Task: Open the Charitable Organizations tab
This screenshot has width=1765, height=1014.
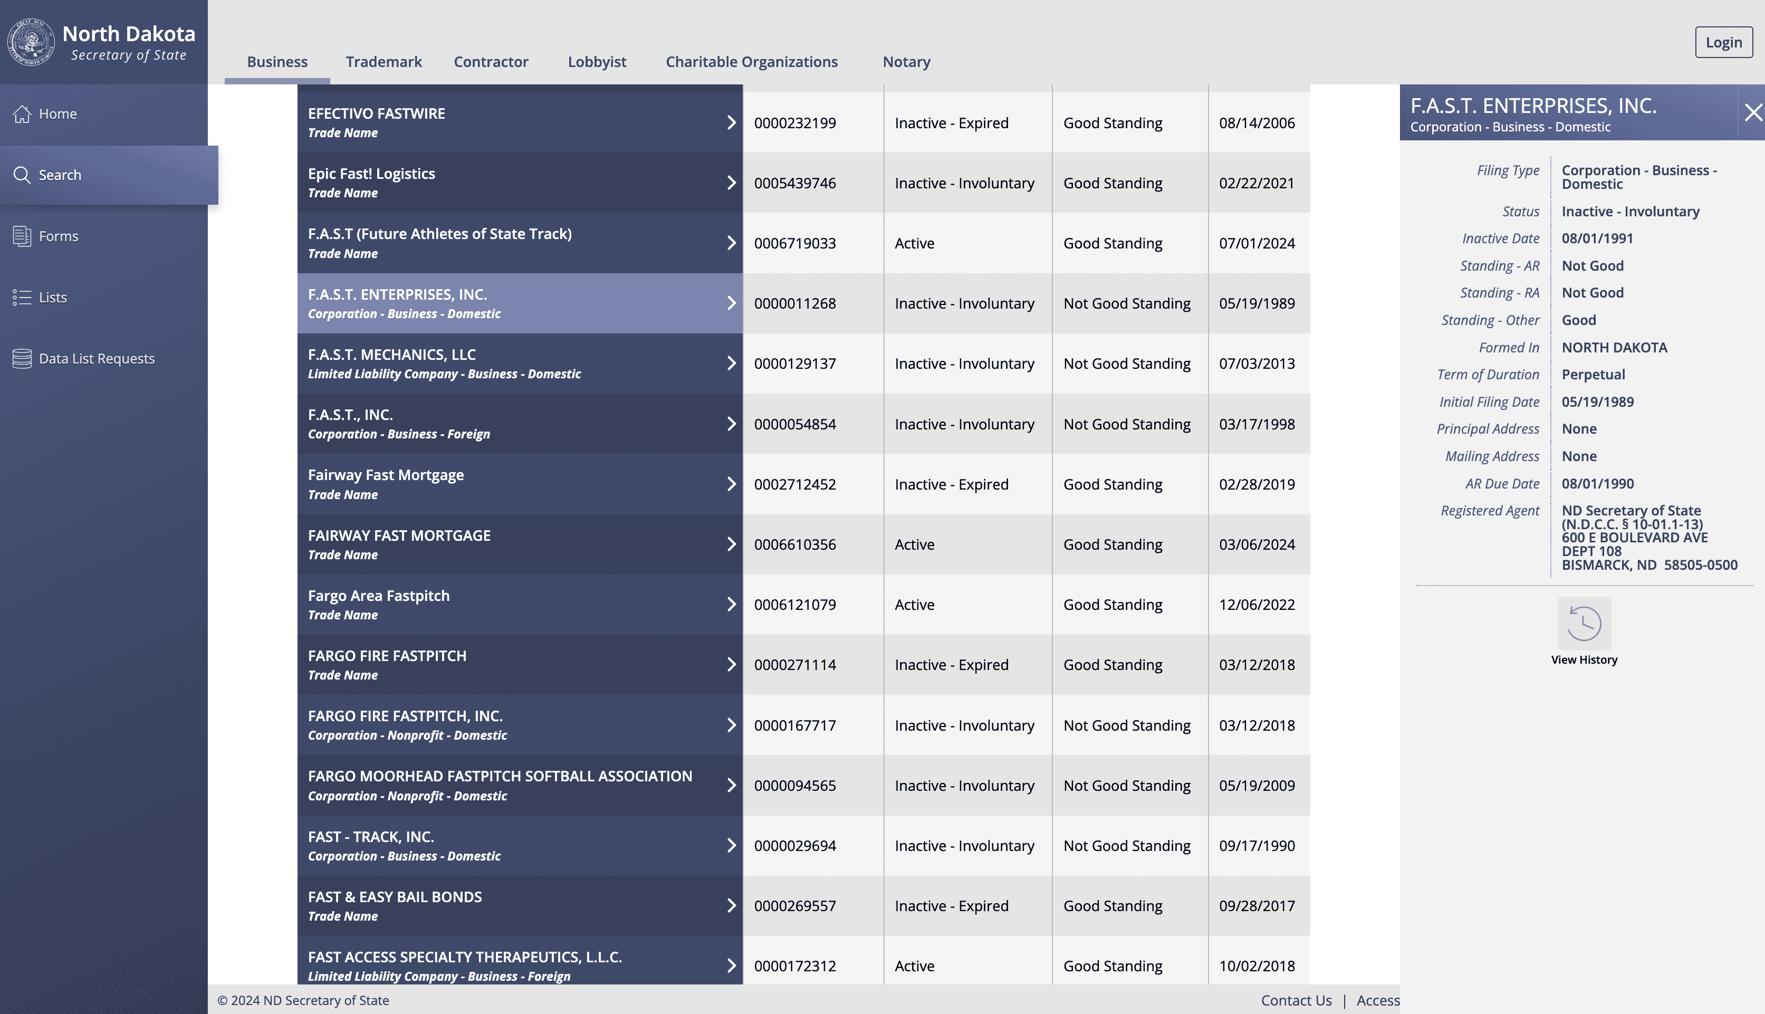Action: (x=751, y=61)
